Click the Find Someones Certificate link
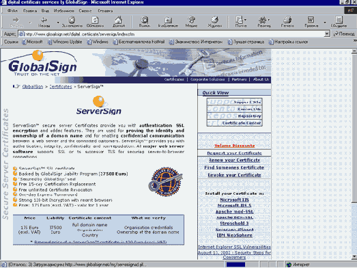Viewport: 357px width, 268px height. [234, 167]
